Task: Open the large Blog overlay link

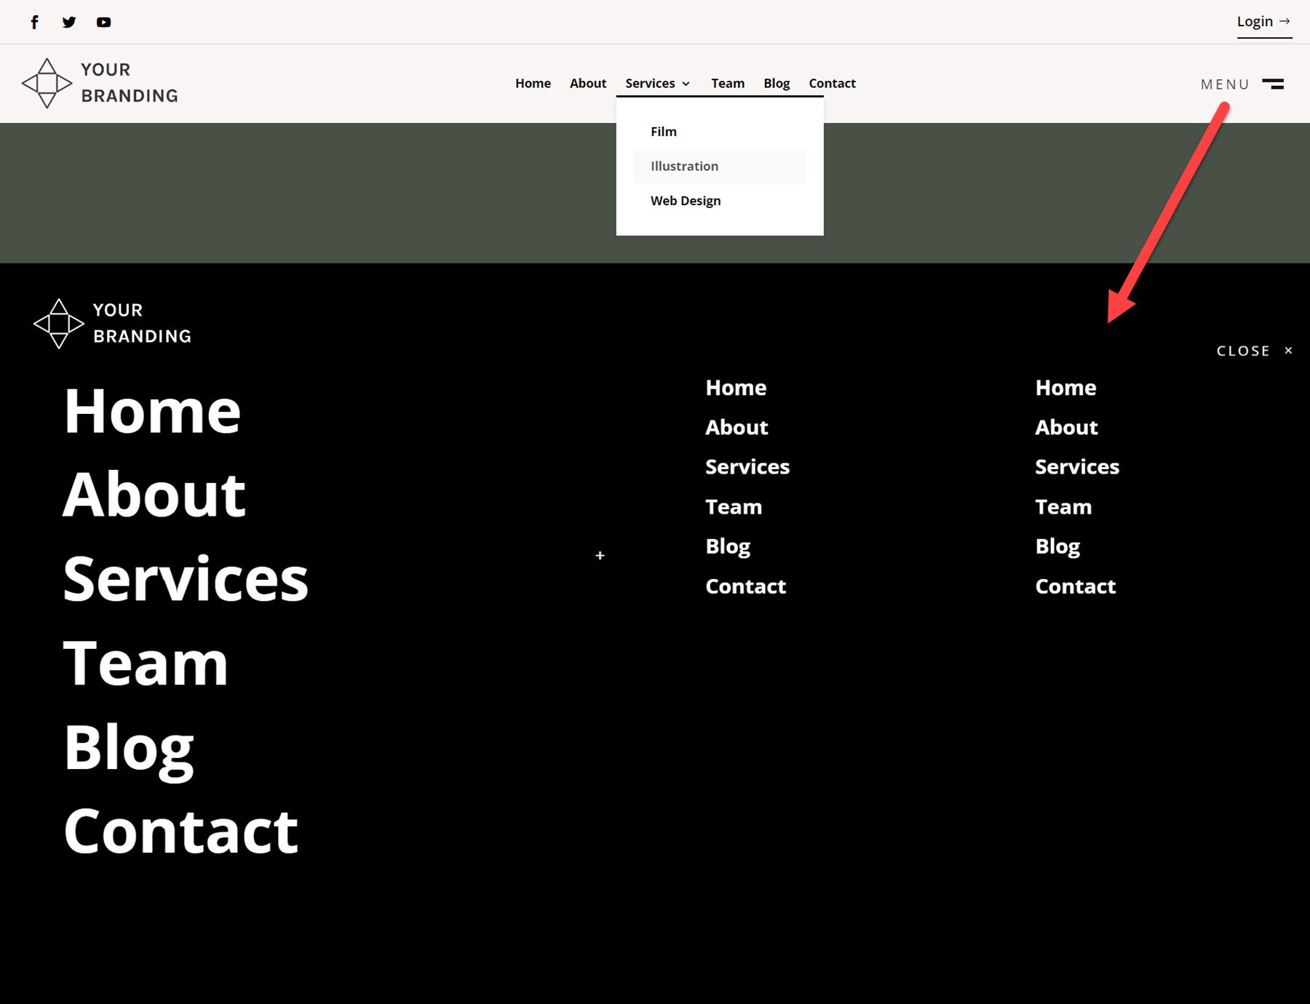Action: click(x=129, y=749)
